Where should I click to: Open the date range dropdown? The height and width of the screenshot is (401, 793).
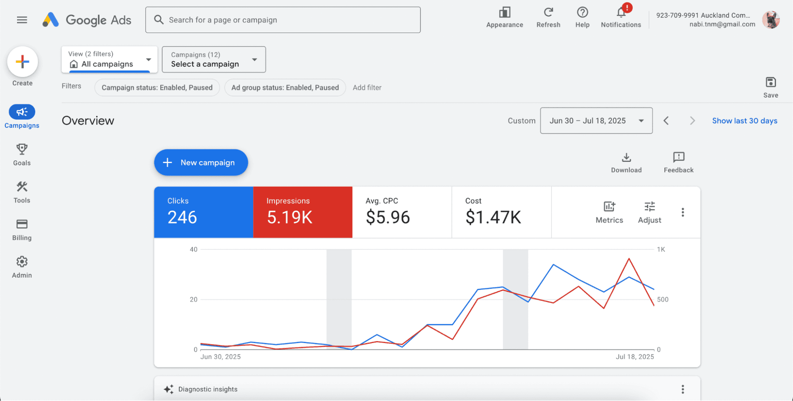click(x=596, y=121)
